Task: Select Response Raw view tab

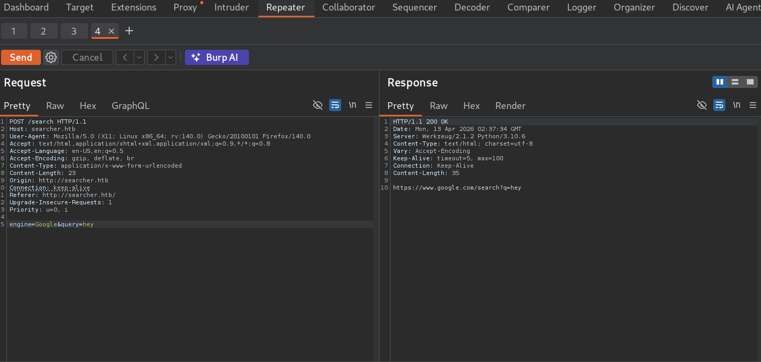Action: [439, 106]
